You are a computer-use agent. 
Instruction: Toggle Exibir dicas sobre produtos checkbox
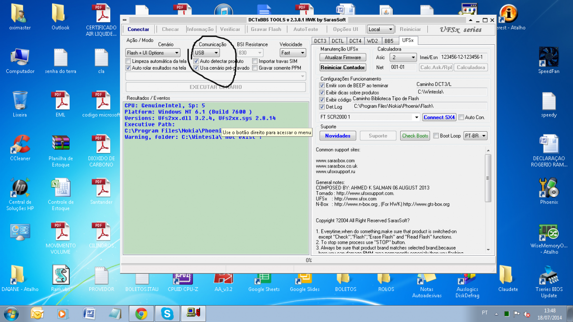tap(322, 92)
